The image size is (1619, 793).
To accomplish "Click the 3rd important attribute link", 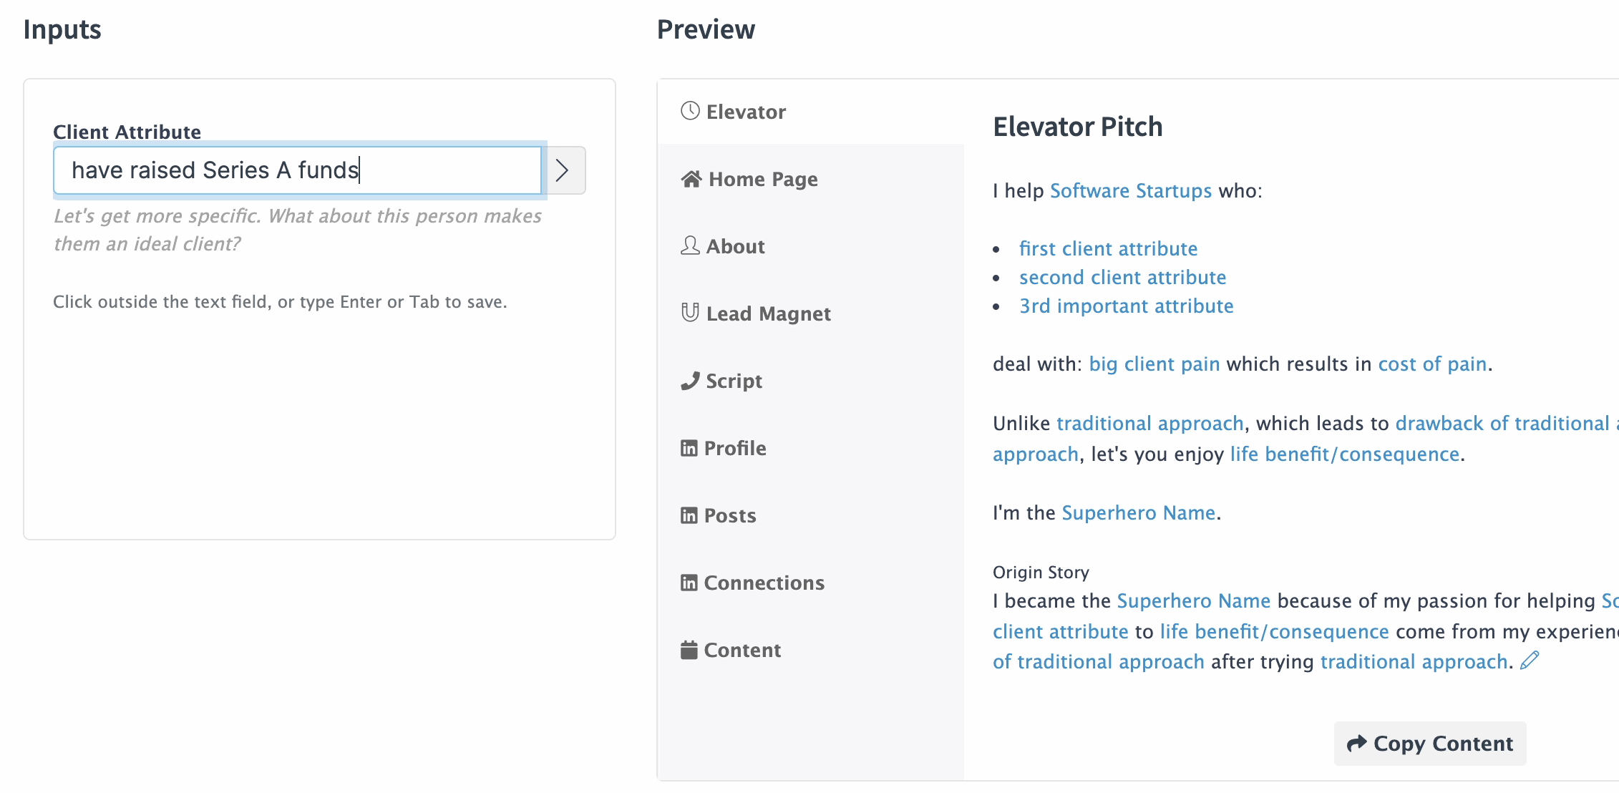I will [x=1126, y=306].
